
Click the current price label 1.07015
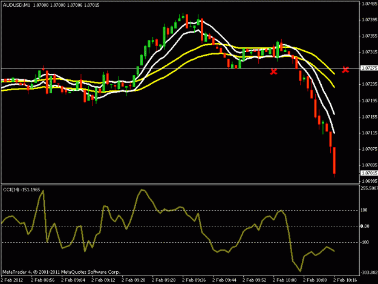pyautogui.click(x=369, y=173)
